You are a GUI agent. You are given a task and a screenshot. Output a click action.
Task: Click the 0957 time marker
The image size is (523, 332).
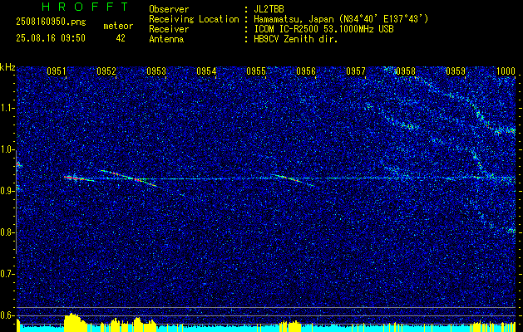coord(356,71)
